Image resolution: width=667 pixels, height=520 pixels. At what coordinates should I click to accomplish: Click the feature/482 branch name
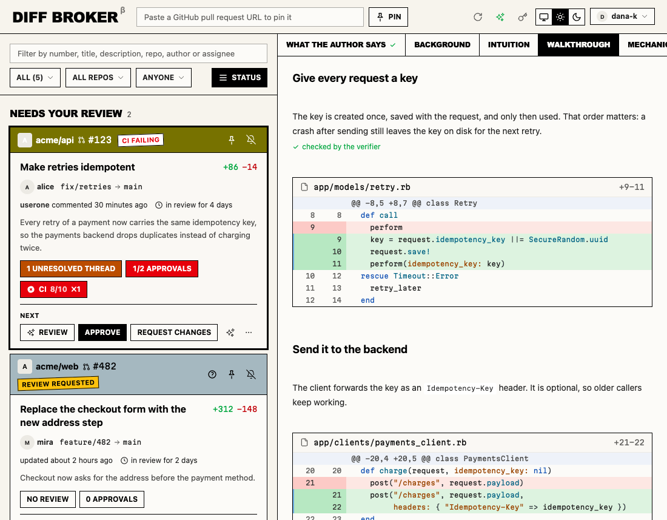85,442
